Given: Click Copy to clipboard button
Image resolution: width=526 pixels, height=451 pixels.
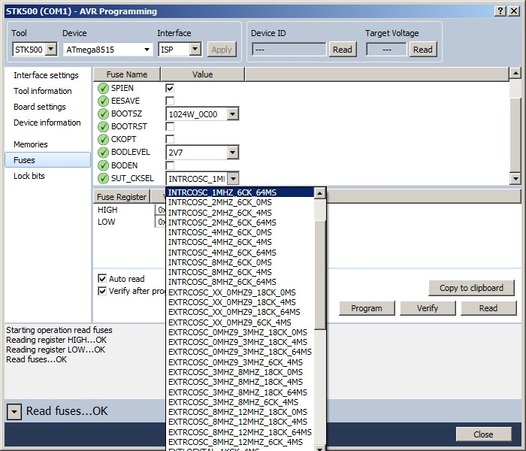Looking at the screenshot, I should [471, 288].
